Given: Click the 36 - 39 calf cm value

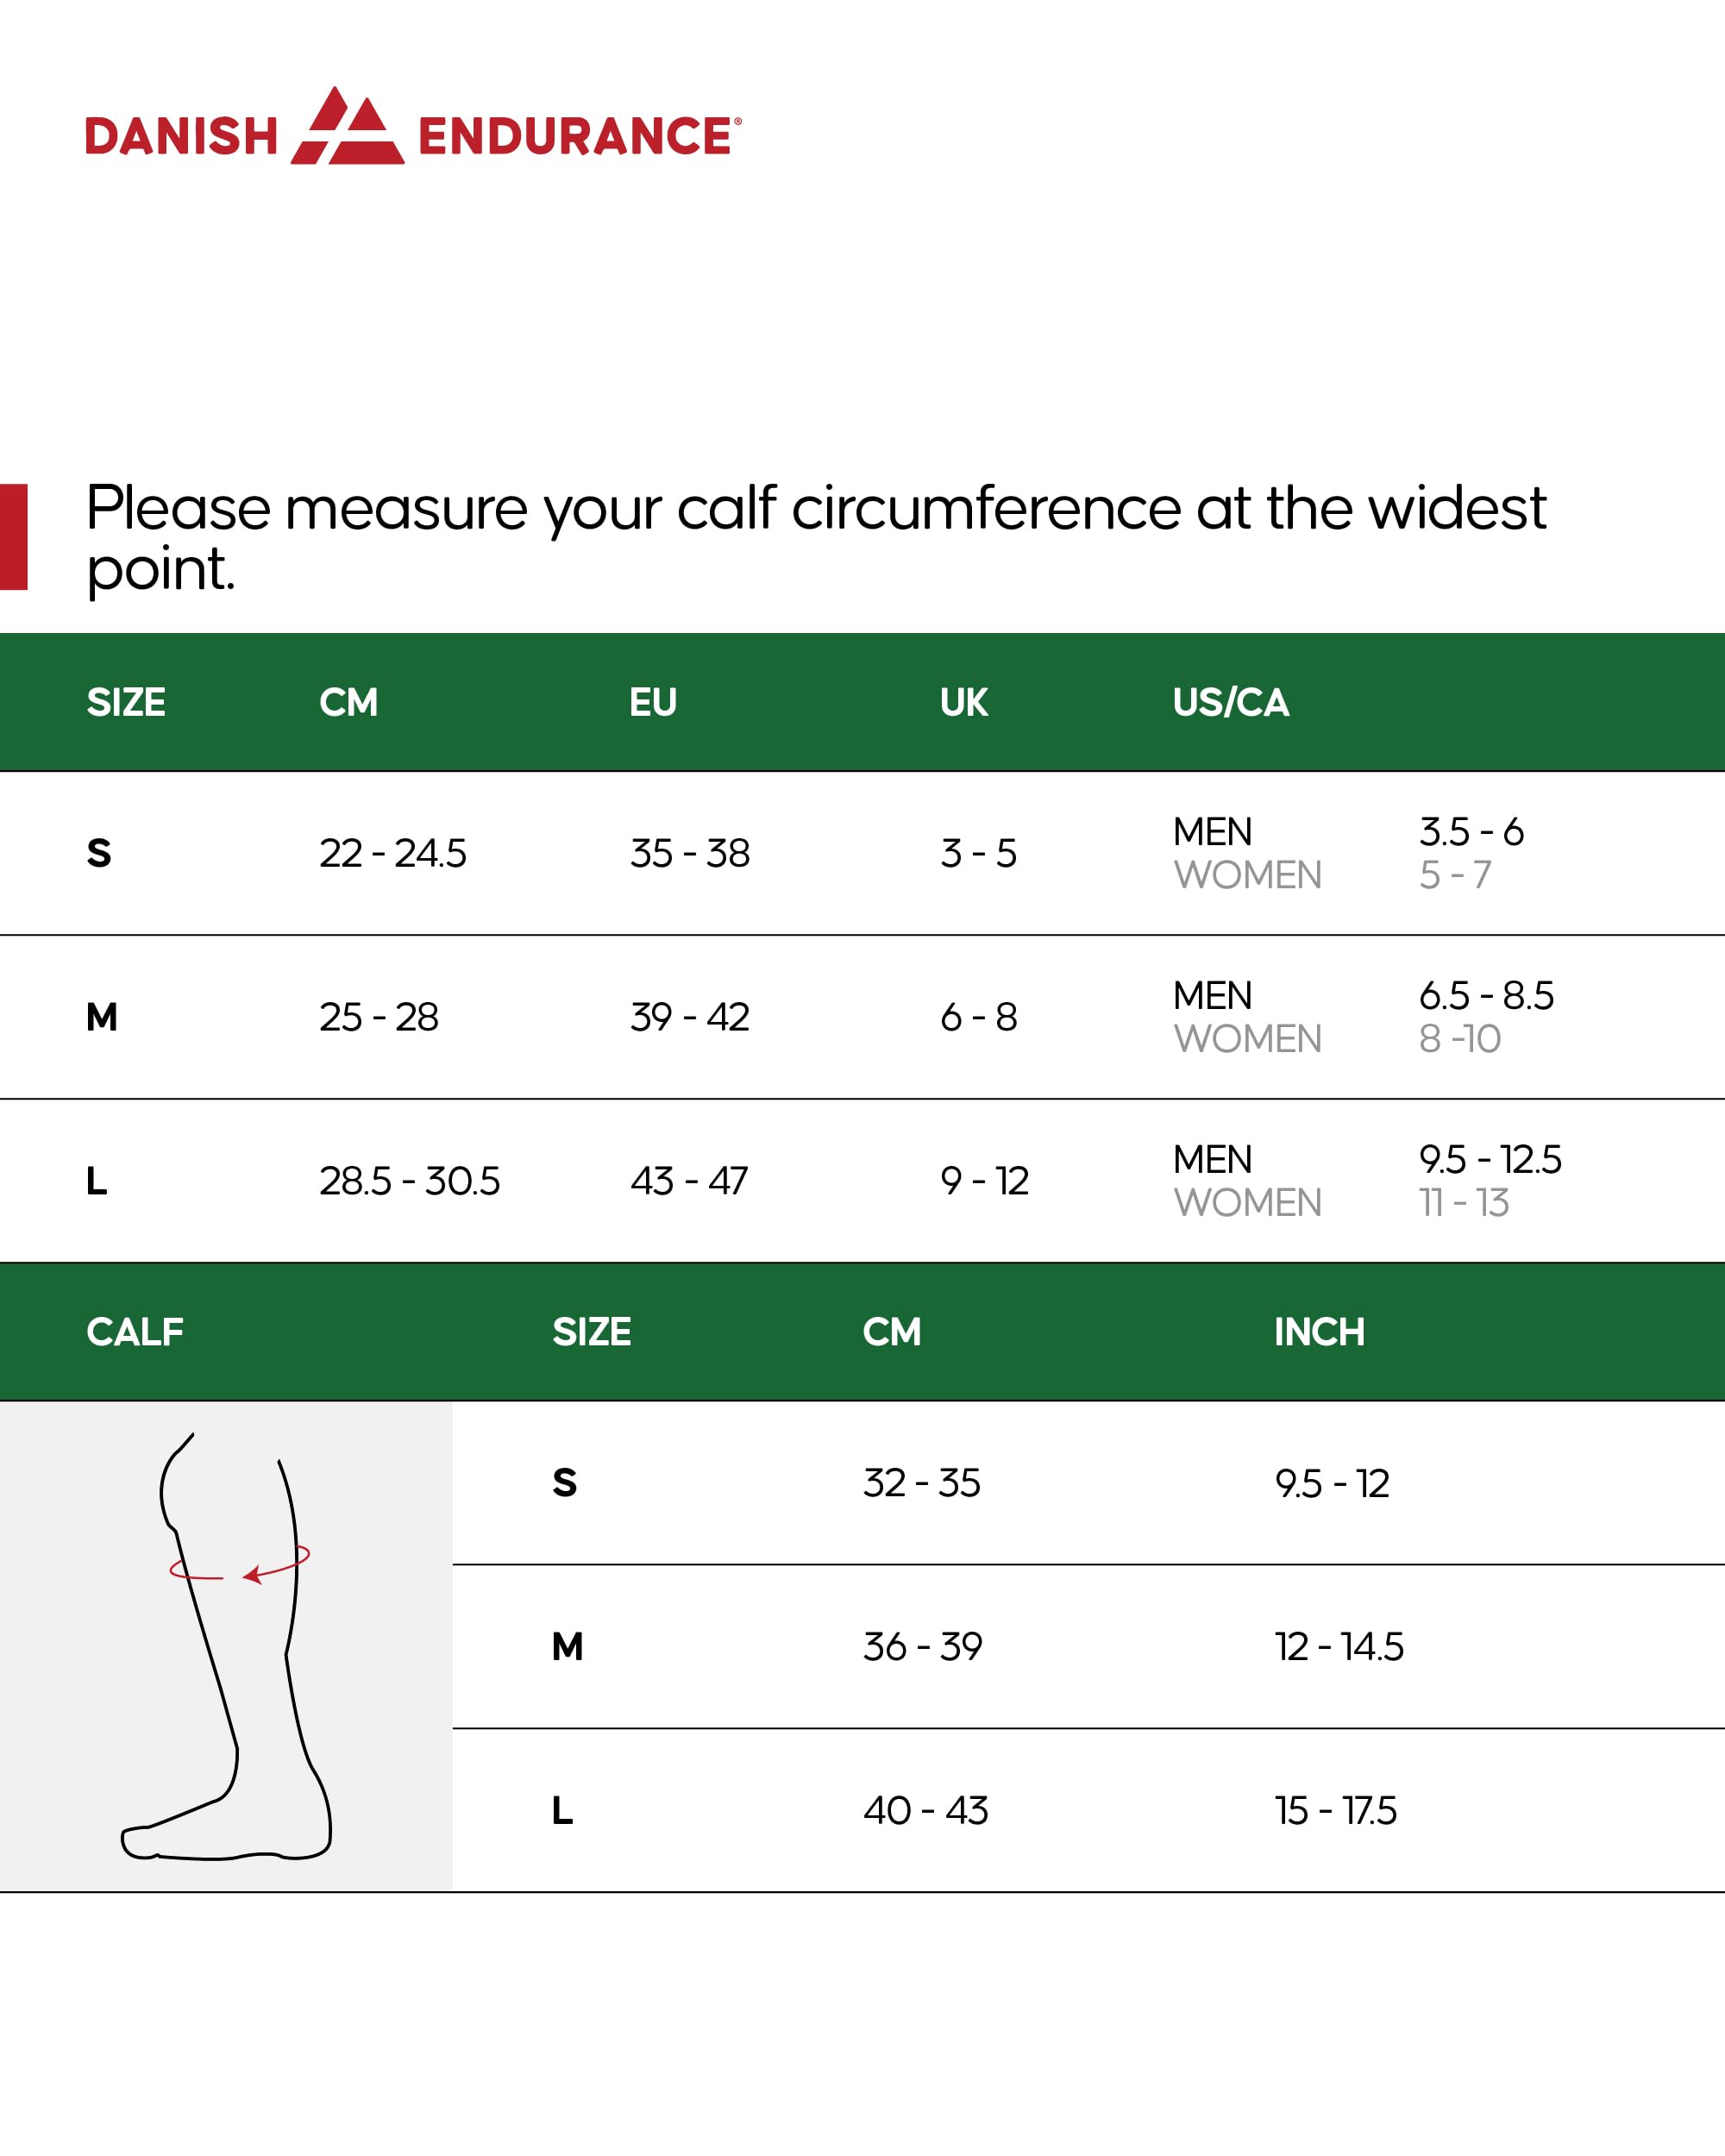Looking at the screenshot, I should [922, 1646].
